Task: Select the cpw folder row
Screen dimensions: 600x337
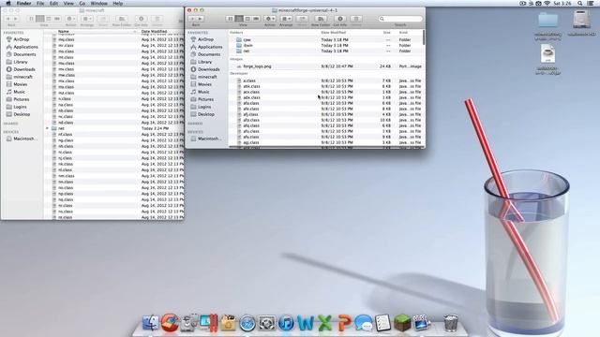Action: tap(326, 39)
